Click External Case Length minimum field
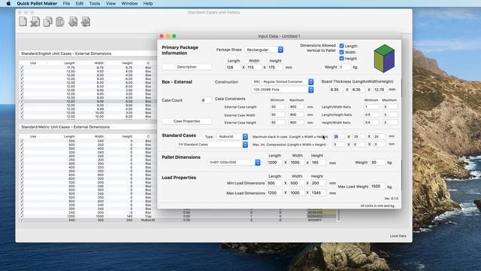 point(277,107)
